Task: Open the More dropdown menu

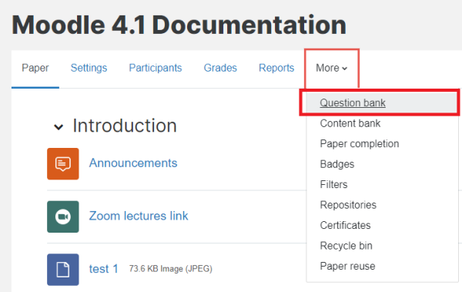Action: [x=331, y=68]
